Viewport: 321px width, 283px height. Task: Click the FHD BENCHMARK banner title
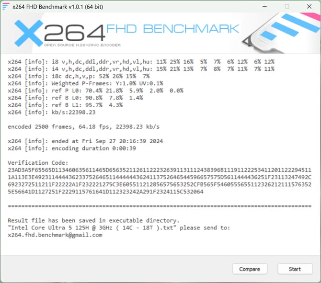click(172, 29)
